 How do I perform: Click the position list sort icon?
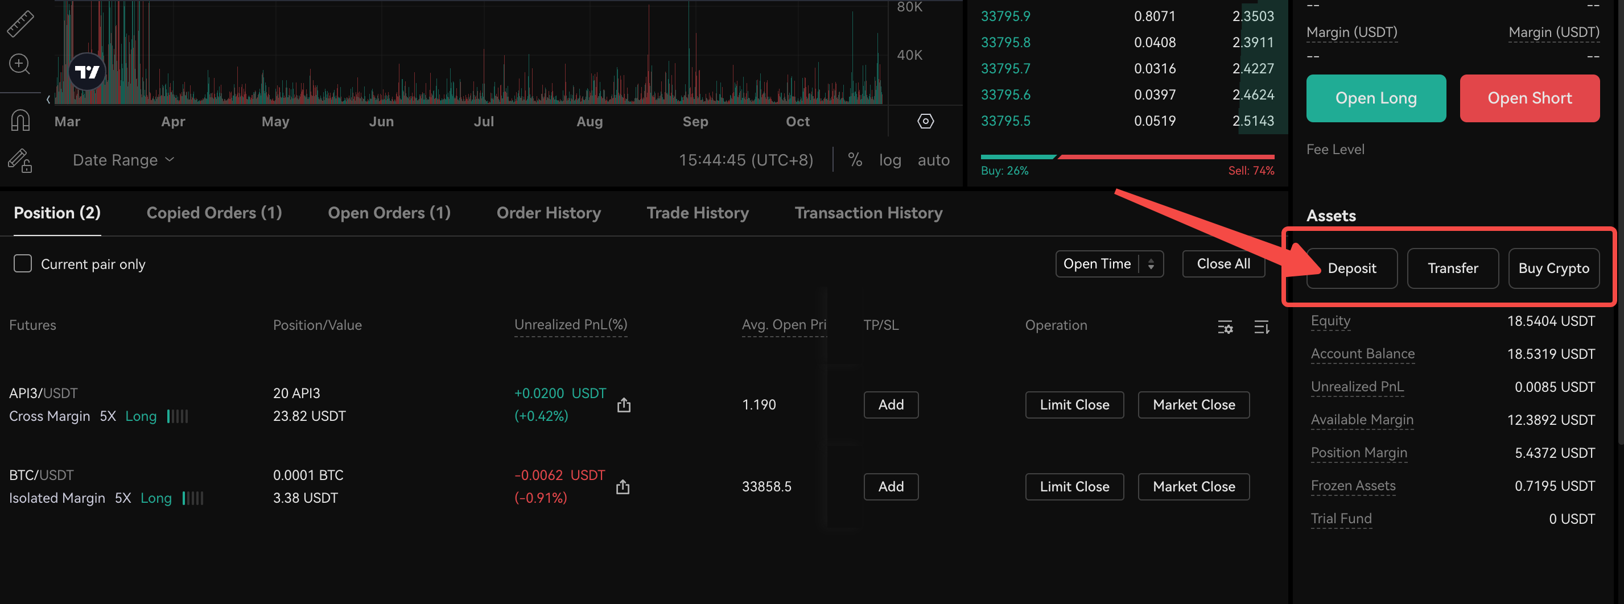tap(1262, 327)
